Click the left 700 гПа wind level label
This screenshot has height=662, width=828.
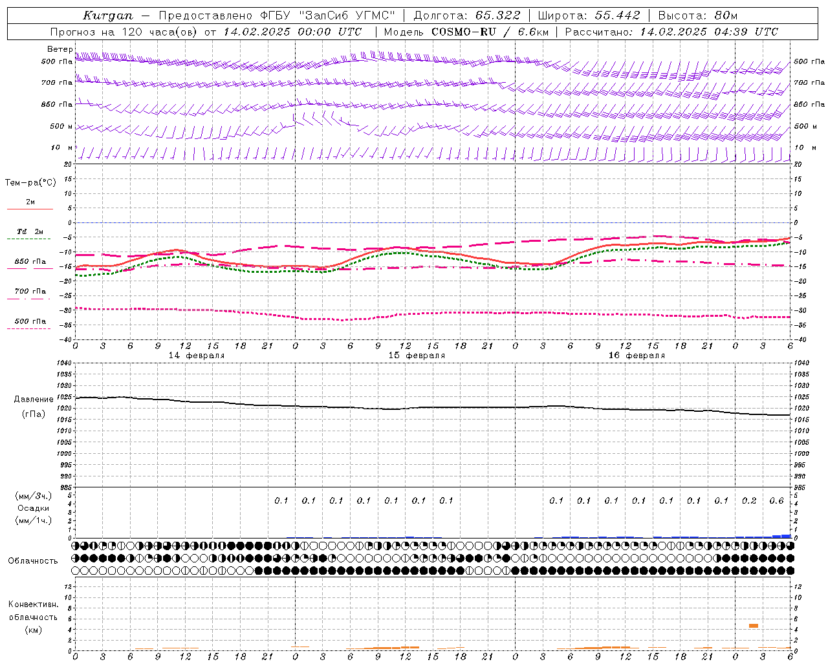(57, 83)
